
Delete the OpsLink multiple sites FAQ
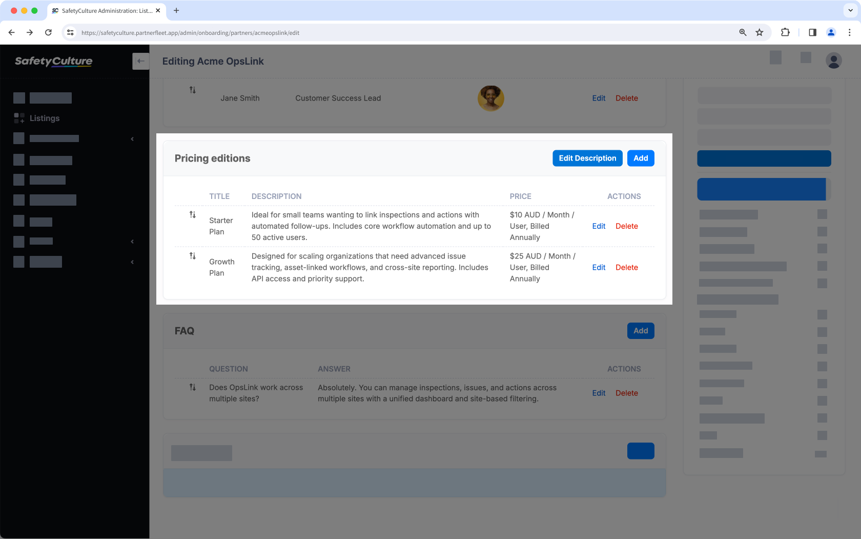click(x=627, y=393)
